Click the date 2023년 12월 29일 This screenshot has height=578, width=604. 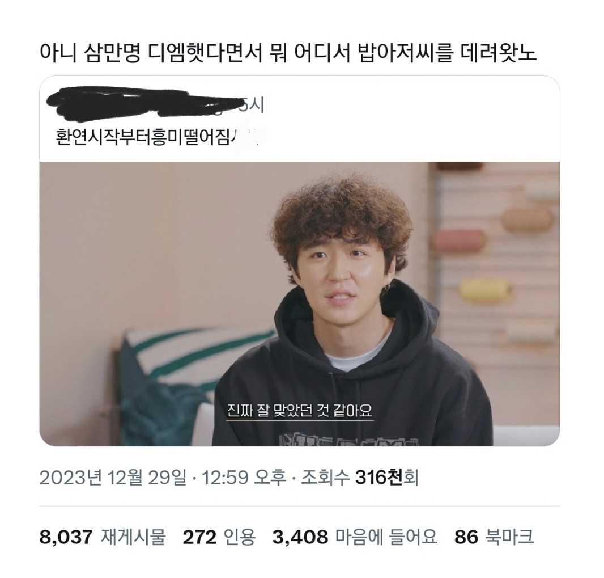click(x=113, y=478)
